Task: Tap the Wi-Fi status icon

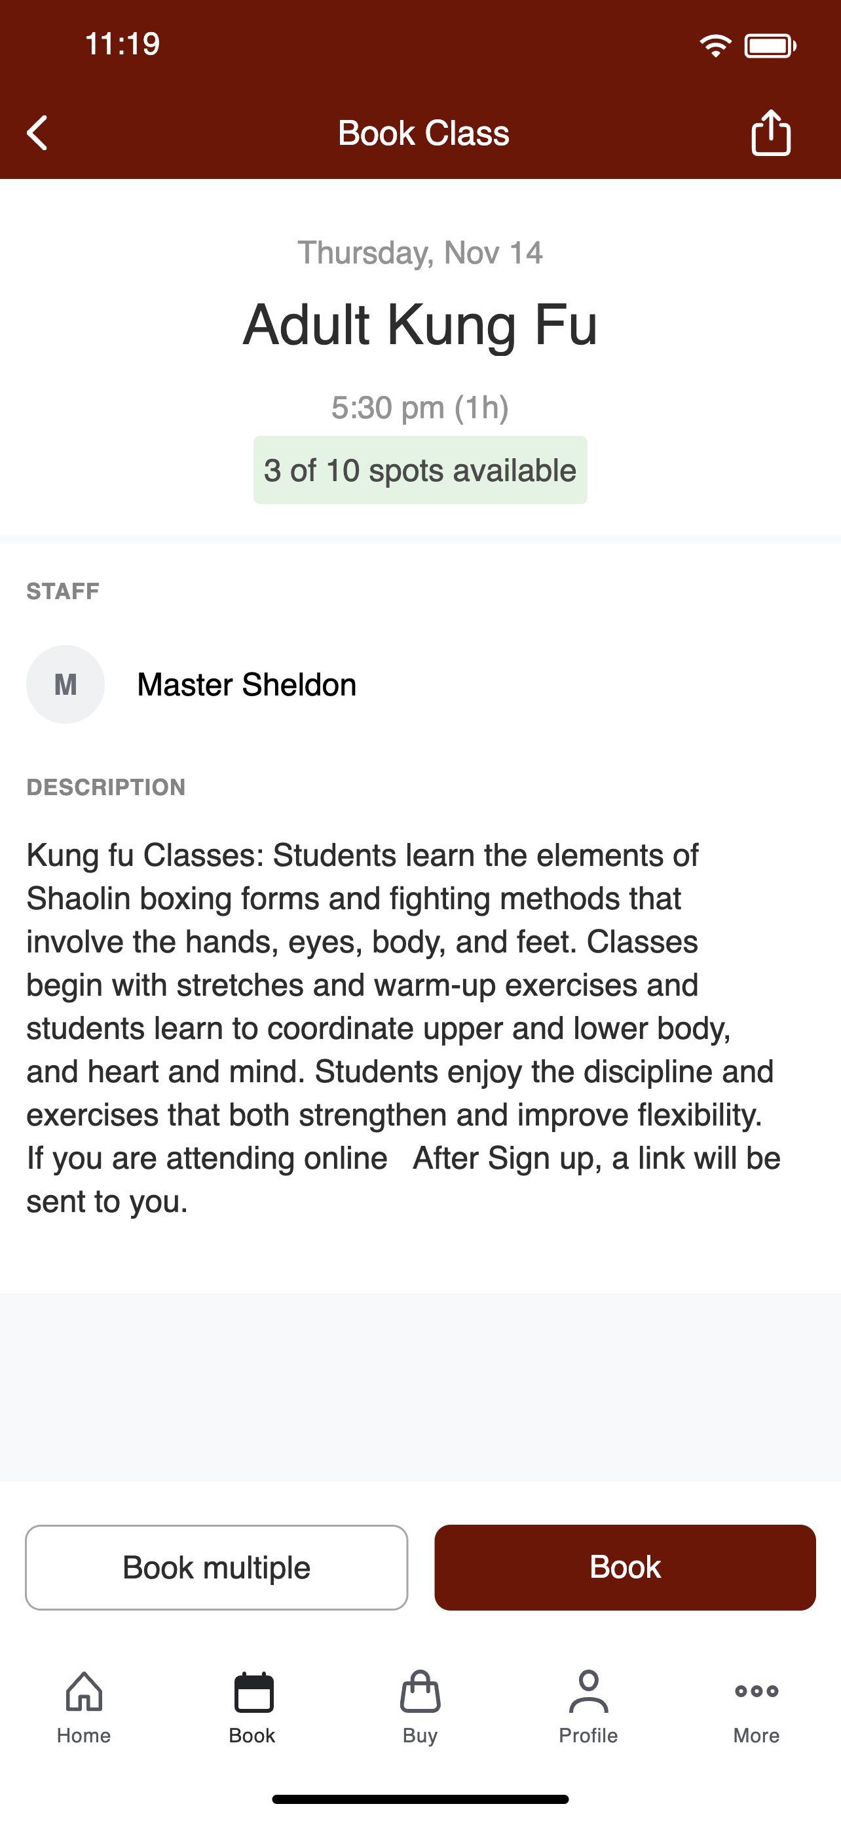Action: [715, 46]
